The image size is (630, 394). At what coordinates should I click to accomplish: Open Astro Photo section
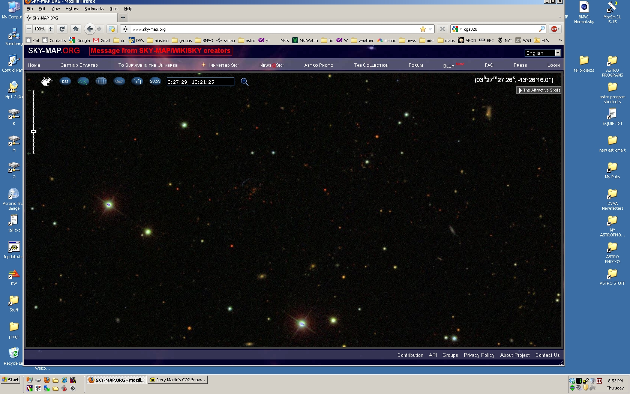pos(319,65)
